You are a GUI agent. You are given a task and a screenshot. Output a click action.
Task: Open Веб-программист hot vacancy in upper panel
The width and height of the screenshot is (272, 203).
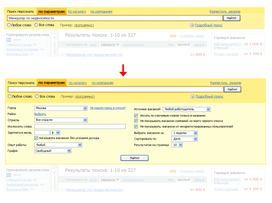[x=227, y=44]
